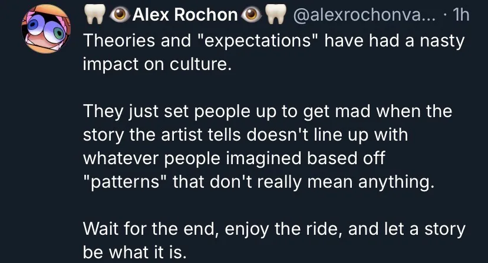The width and height of the screenshot is (488, 263).
Task: Click the line "impact on culture."
Action: (155, 64)
